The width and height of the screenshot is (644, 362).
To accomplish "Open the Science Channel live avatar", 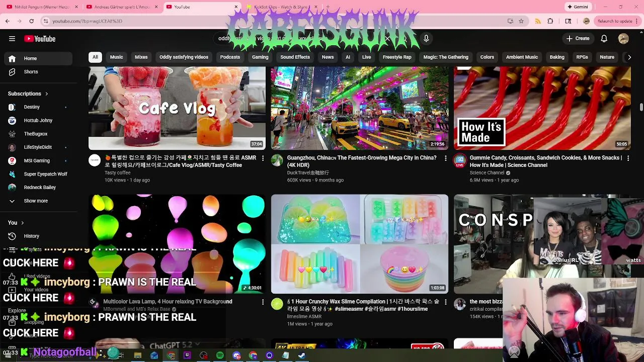I will pyautogui.click(x=460, y=161).
